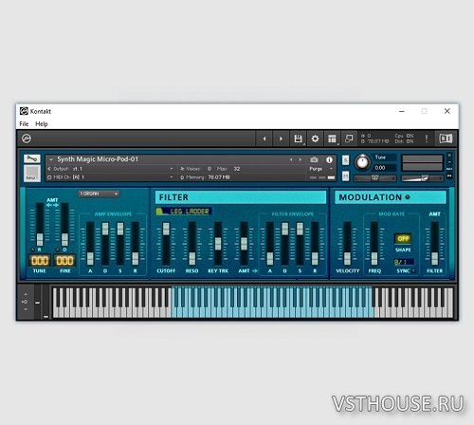
Task: Mute the instrument with M button
Action: (x=346, y=176)
